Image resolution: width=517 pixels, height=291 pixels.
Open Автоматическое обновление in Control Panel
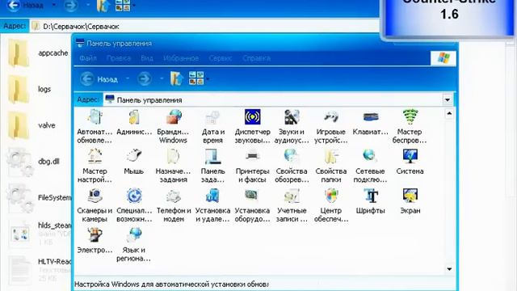click(95, 127)
